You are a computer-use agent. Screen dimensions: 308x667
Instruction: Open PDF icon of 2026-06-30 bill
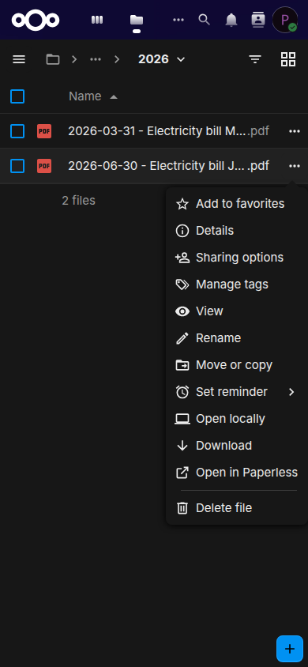click(44, 166)
